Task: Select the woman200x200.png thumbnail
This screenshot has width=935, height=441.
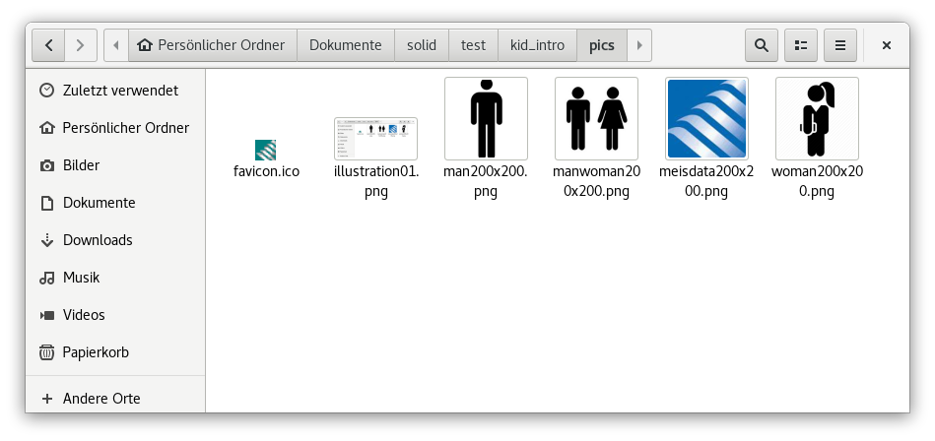Action: (x=817, y=119)
